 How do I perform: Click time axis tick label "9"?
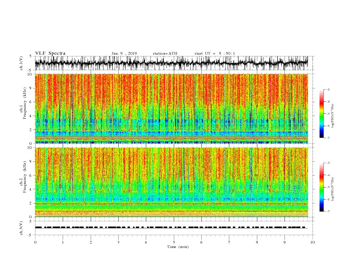(284, 242)
